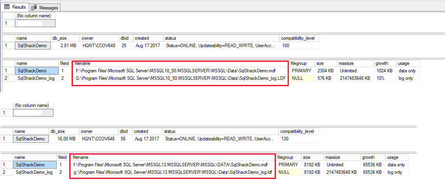Select NULL filegroup in the 576 KB row
445x184 pixels.
(302, 78)
